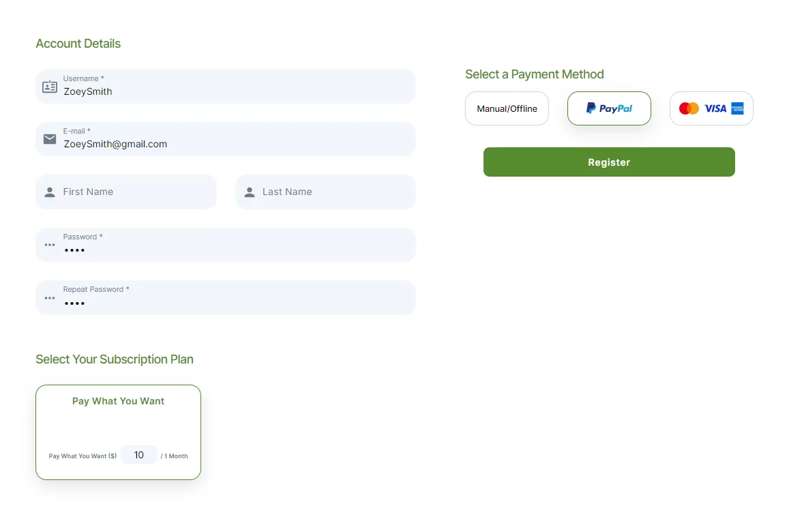This screenshot has width=789, height=521.
Task: Focus the Username input field
Action: click(232, 91)
